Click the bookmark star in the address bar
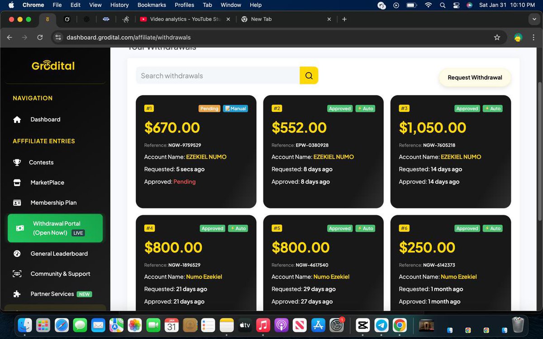Screen dimensions: 543x339 point(497,38)
